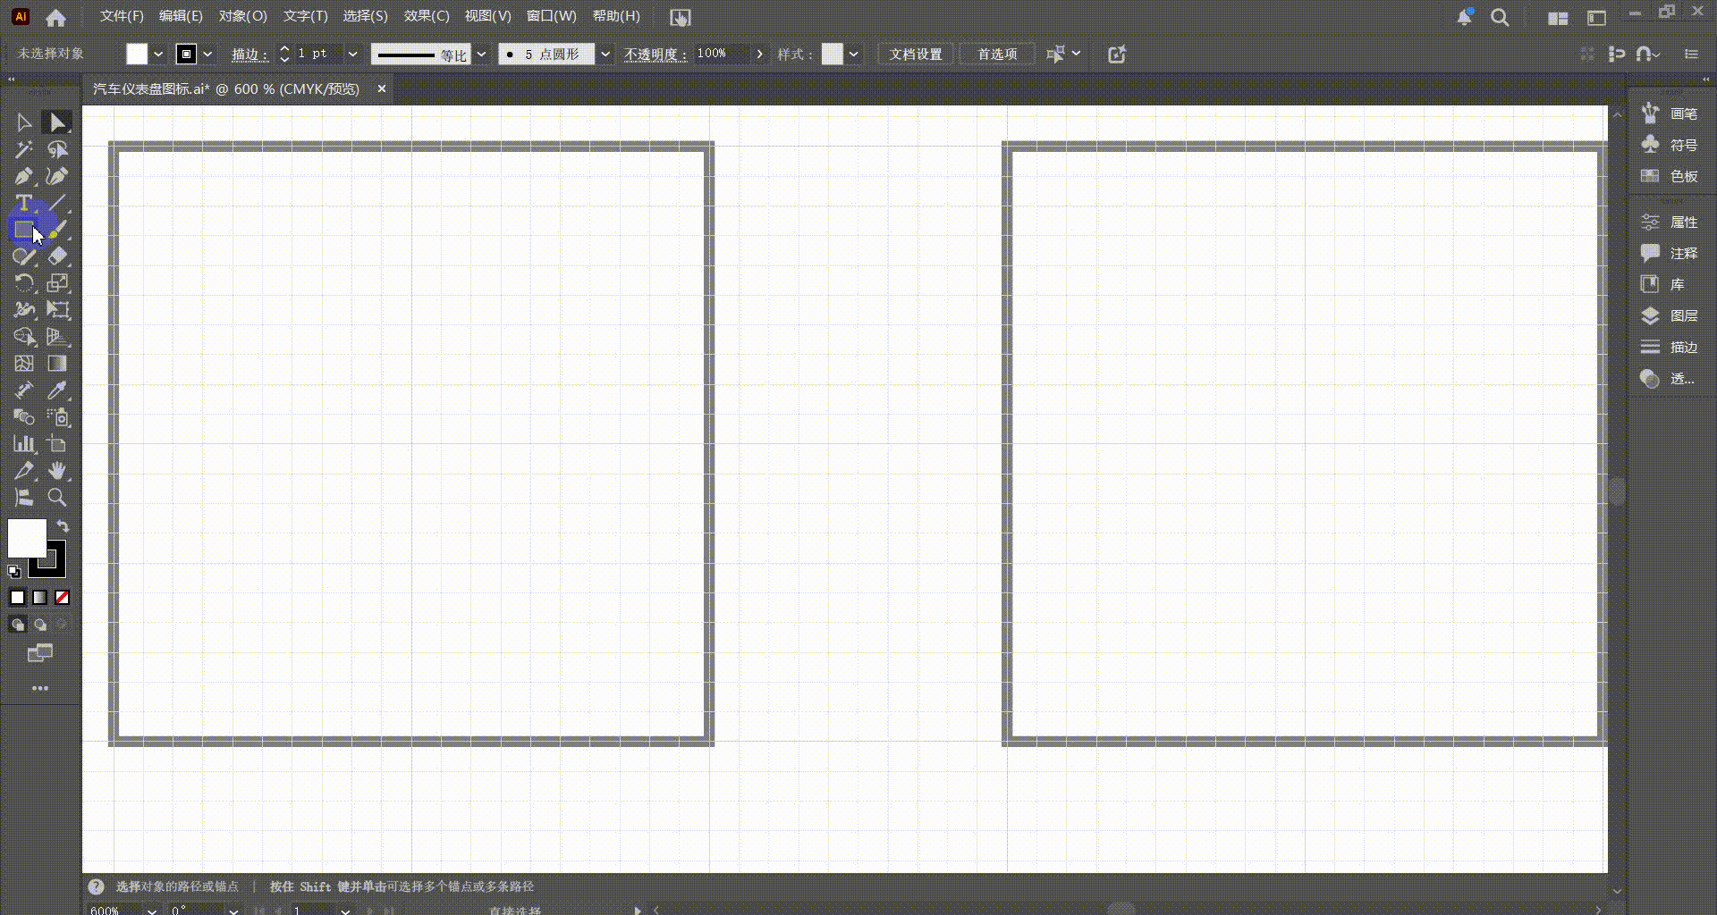Enable Draw Normal mode

coord(17,625)
